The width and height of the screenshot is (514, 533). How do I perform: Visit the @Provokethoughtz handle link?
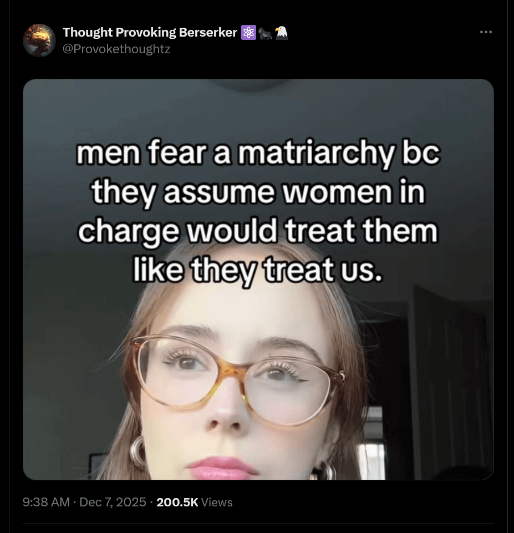click(x=116, y=49)
